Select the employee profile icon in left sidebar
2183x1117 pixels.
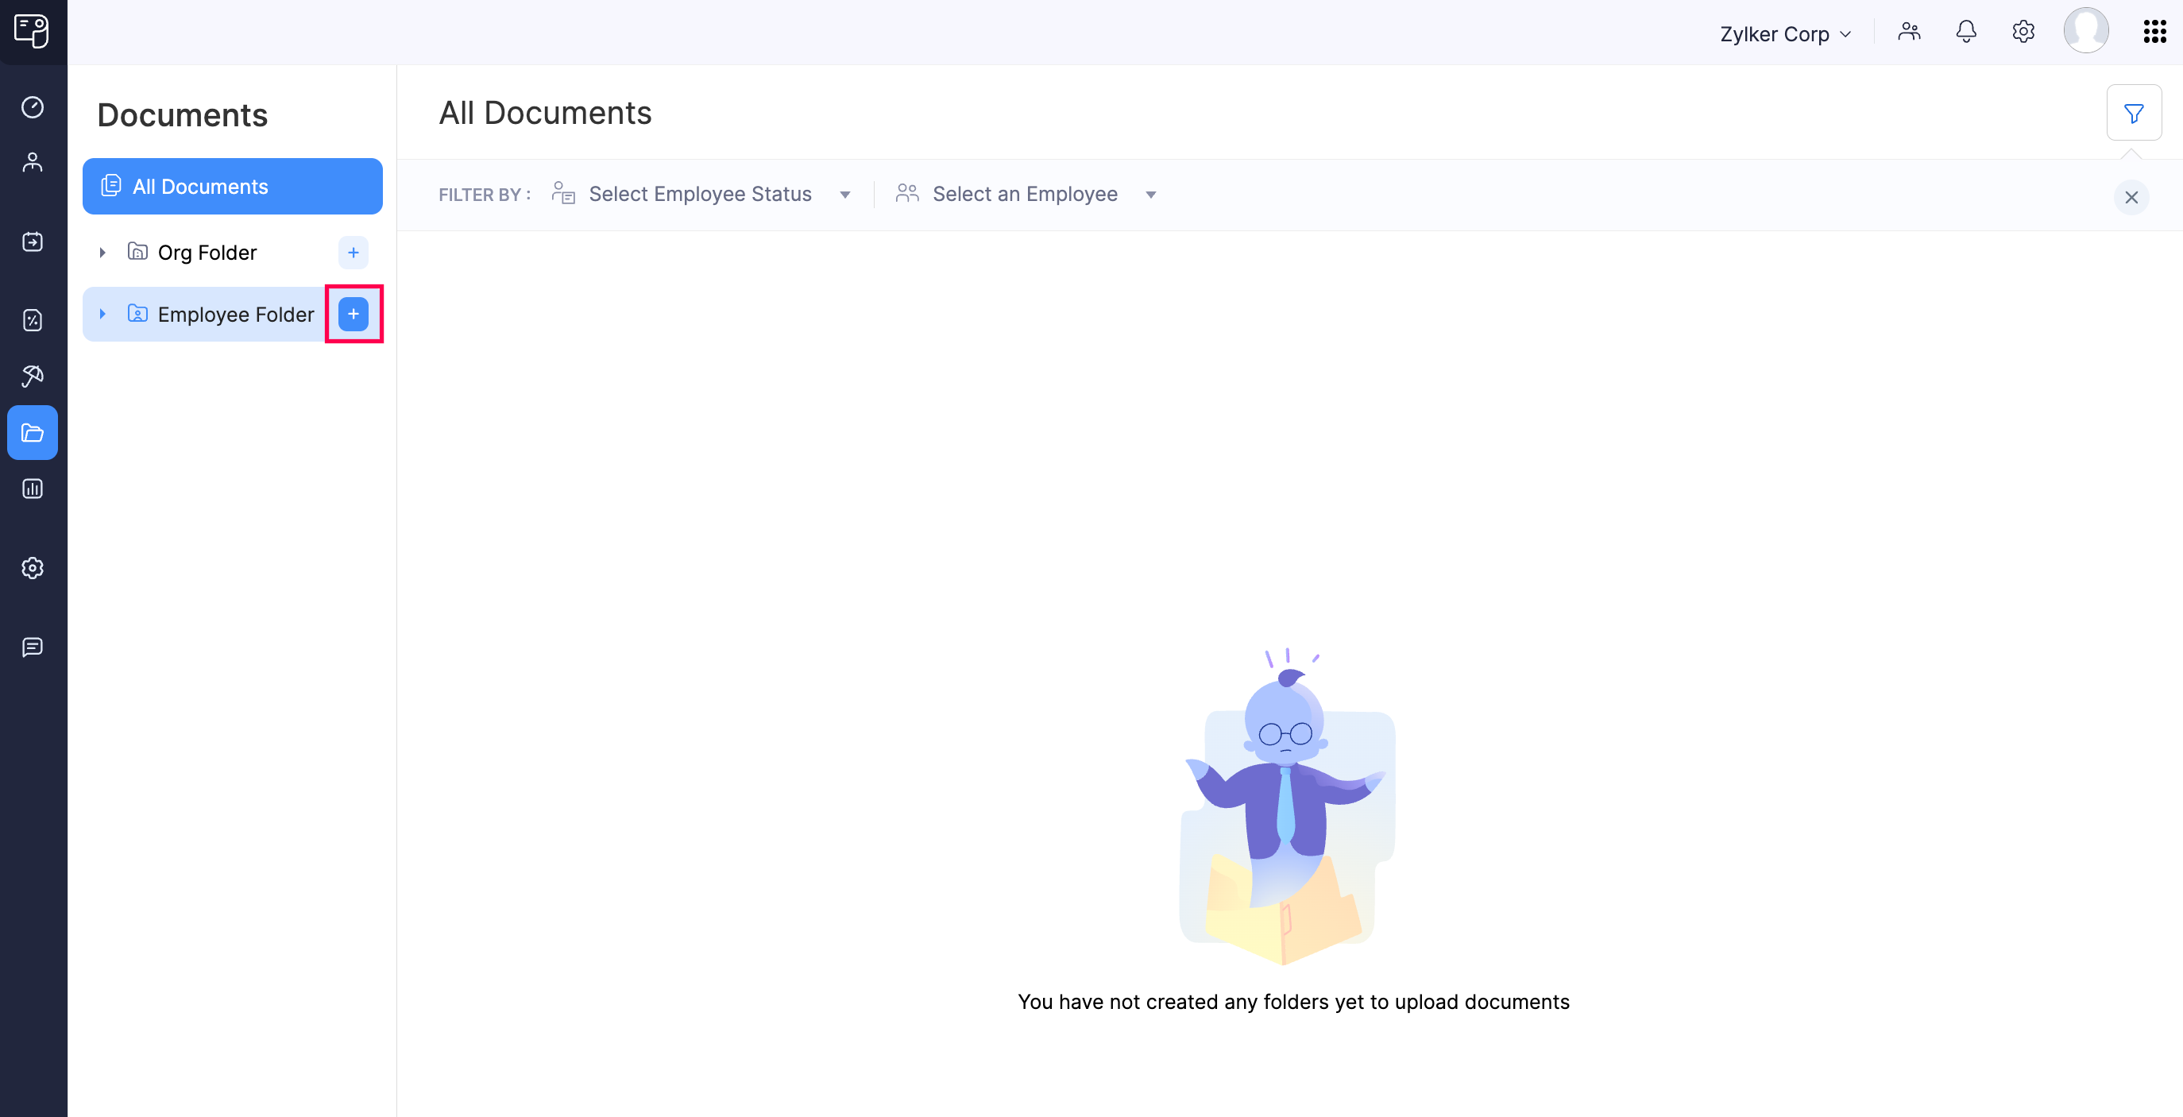pyautogui.click(x=33, y=162)
